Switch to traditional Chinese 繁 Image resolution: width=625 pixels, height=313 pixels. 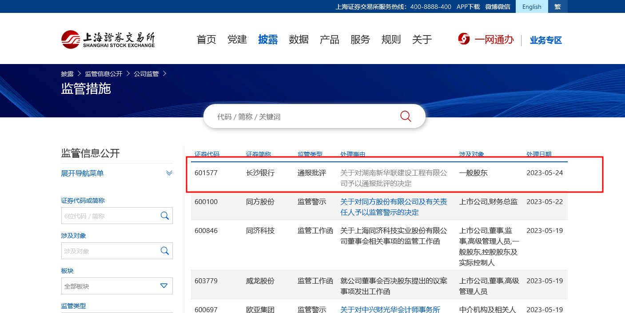coord(557,7)
